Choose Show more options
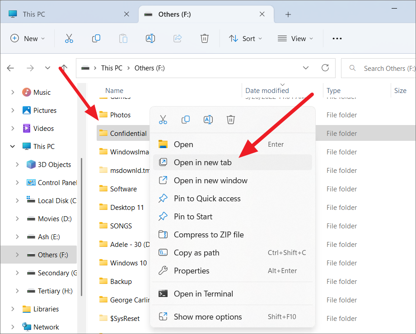 point(233,317)
